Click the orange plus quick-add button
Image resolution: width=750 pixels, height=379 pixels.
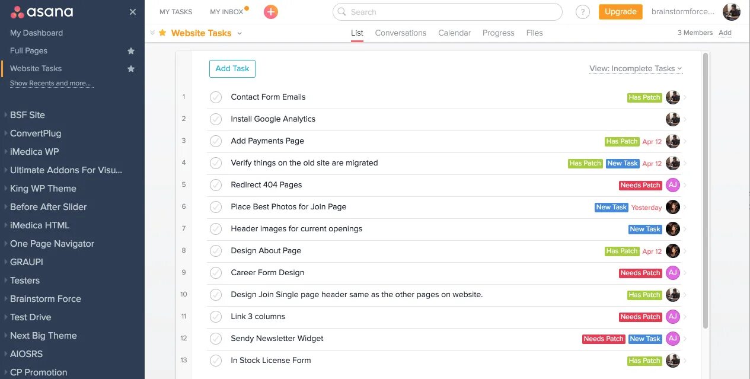271,12
